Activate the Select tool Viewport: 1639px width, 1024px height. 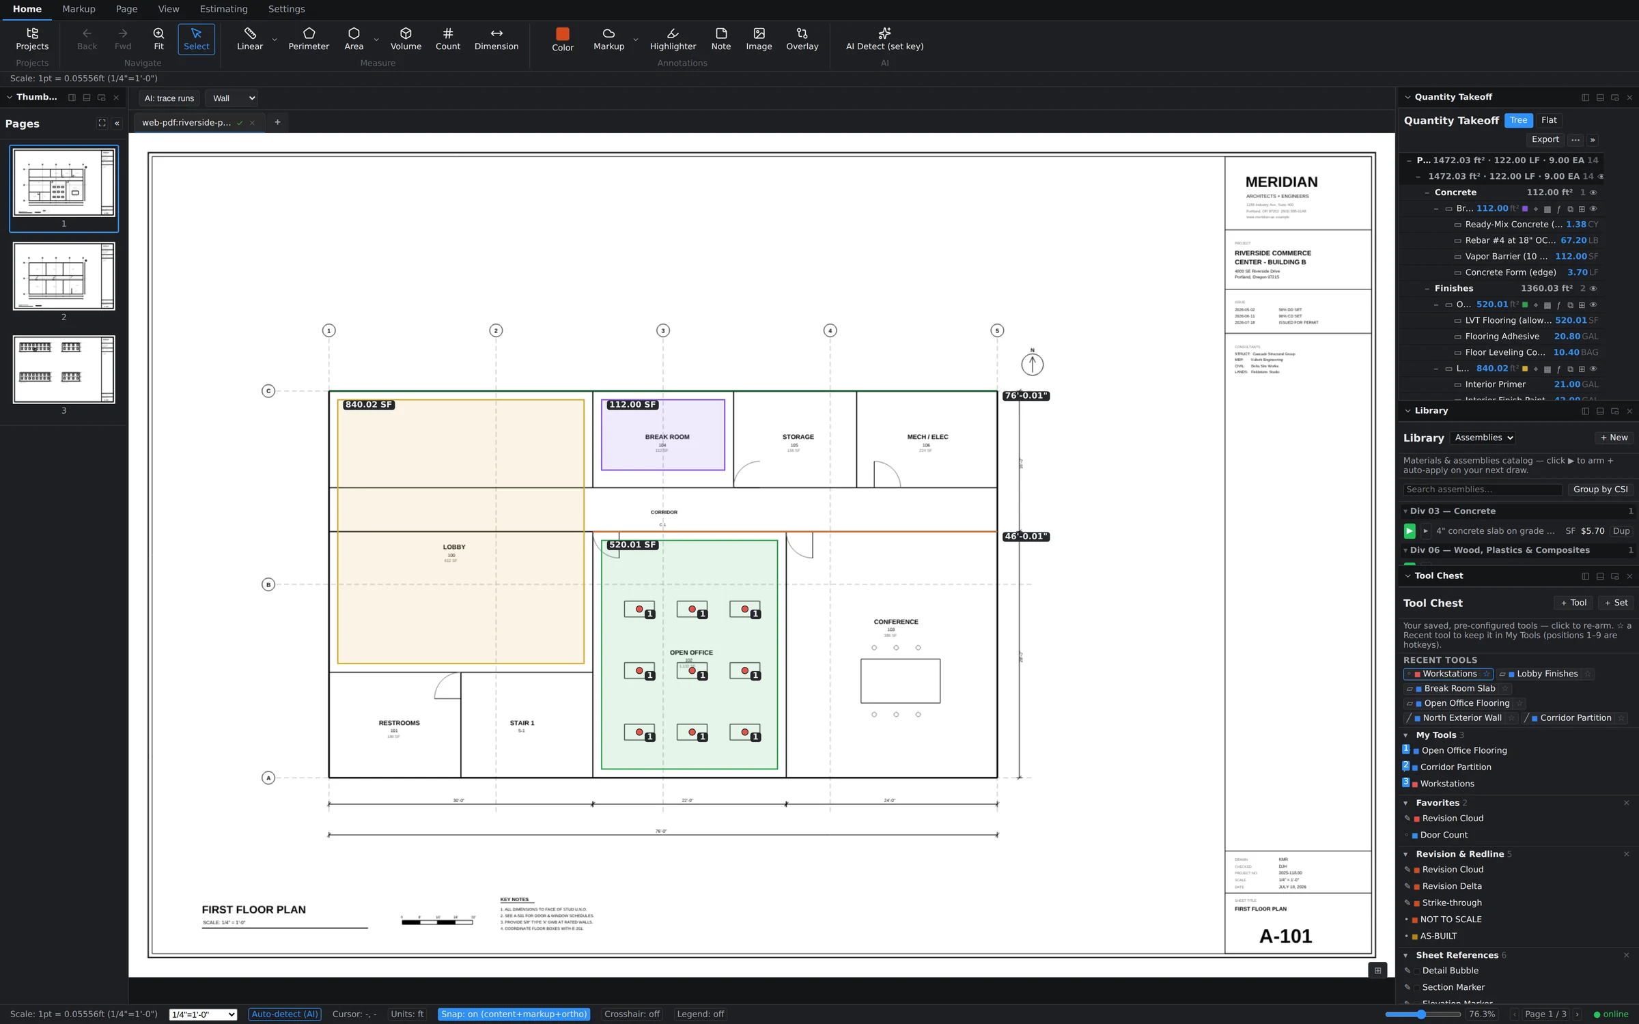[196, 39]
